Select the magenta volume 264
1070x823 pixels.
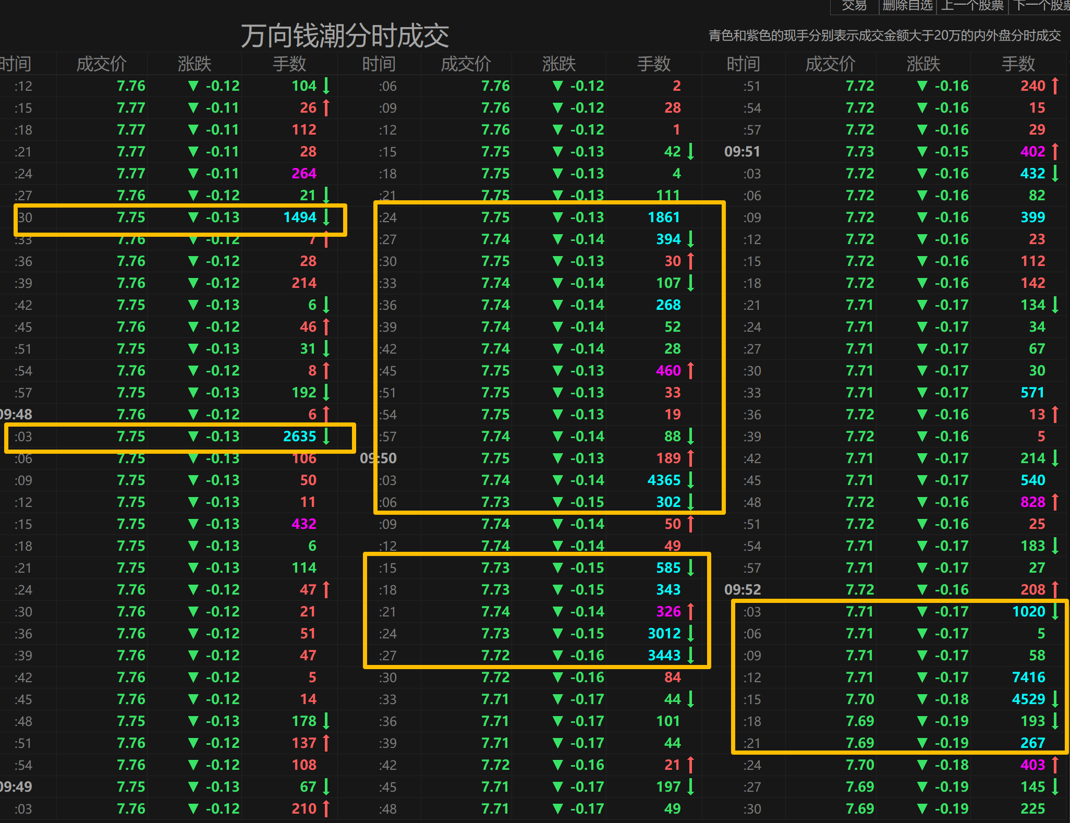coord(304,173)
